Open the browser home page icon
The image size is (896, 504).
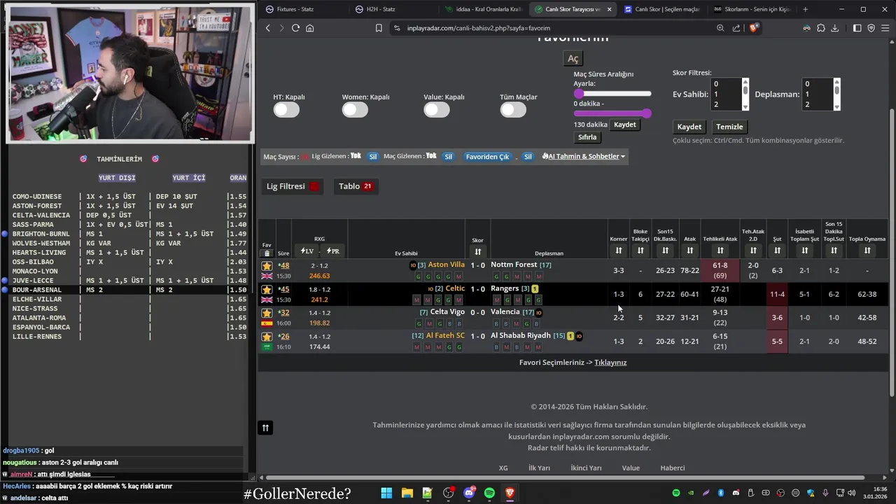coord(309,28)
